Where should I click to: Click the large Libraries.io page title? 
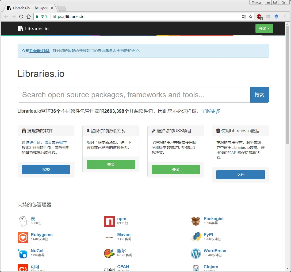(41, 73)
